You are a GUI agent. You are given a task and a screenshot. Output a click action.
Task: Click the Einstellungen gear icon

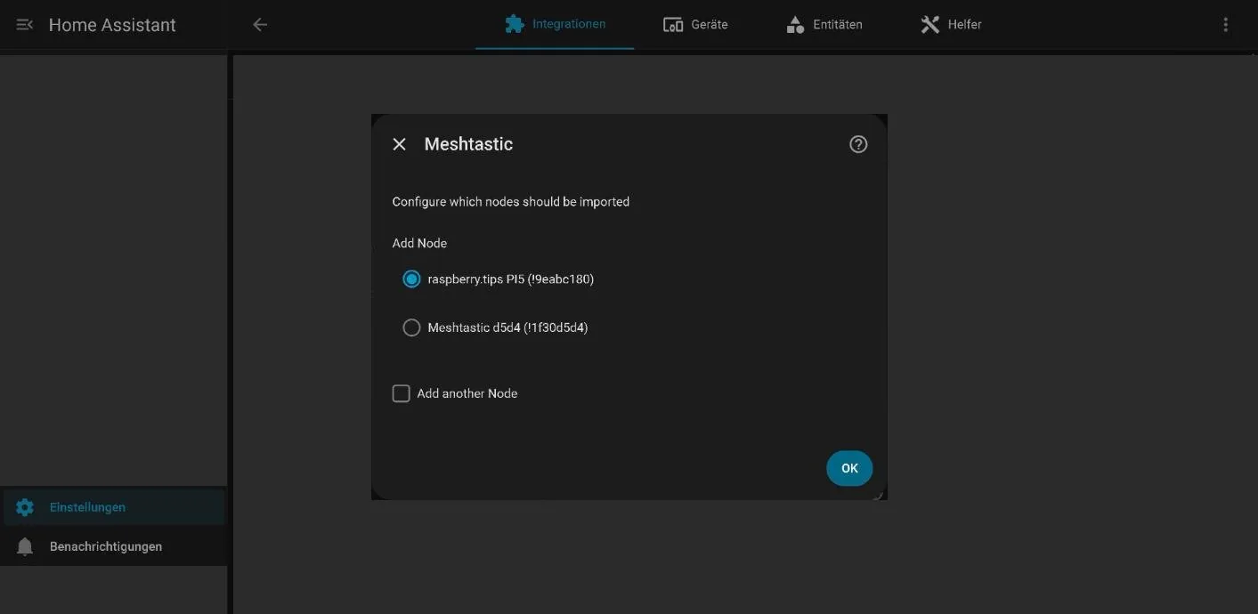[25, 507]
